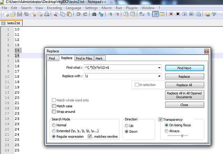
Task: Select the Always transparency radio
Action: pos(167,131)
